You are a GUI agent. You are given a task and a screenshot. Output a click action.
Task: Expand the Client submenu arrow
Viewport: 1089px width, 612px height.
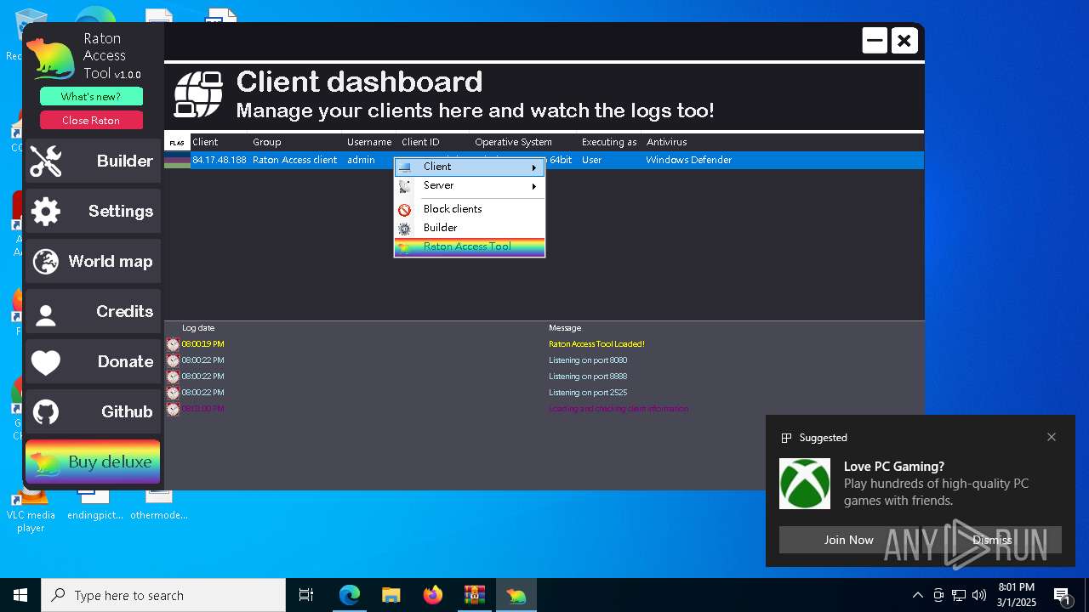[534, 167]
